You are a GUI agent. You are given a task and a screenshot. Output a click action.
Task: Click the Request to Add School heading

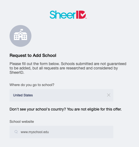(33, 56)
